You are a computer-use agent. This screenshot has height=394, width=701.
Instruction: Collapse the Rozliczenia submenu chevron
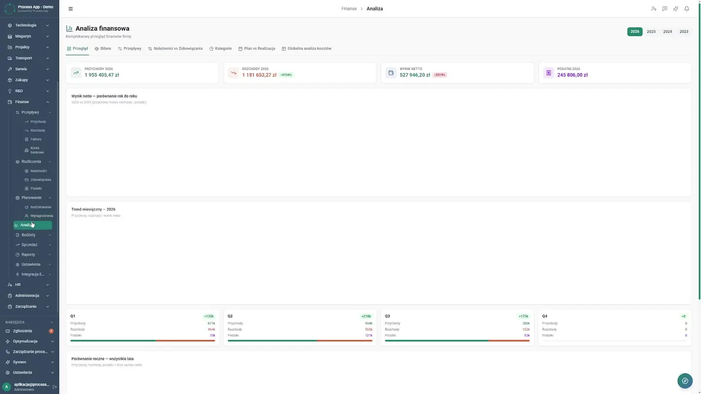50,161
